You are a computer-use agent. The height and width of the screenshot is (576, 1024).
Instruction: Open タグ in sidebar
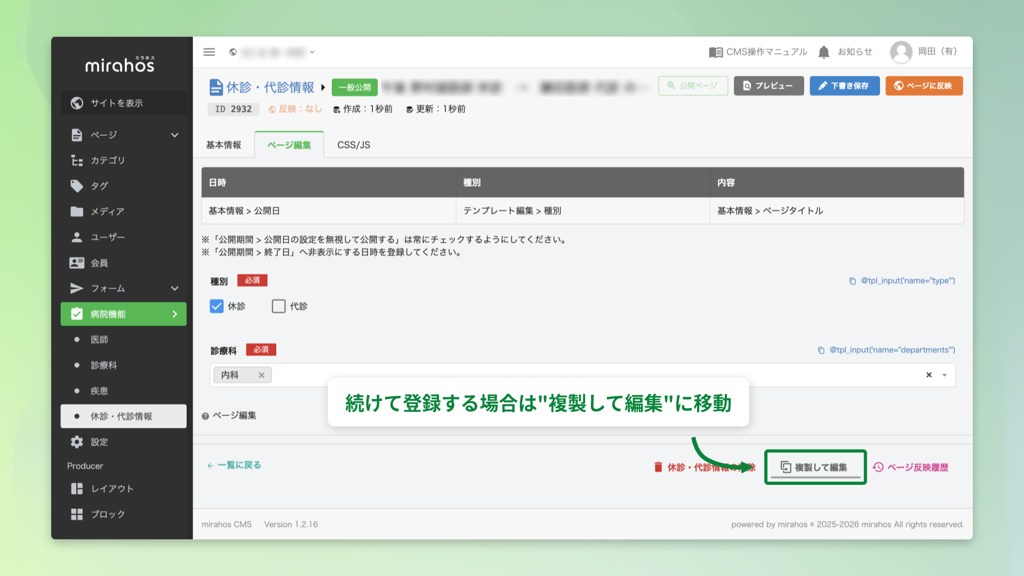[x=124, y=186]
